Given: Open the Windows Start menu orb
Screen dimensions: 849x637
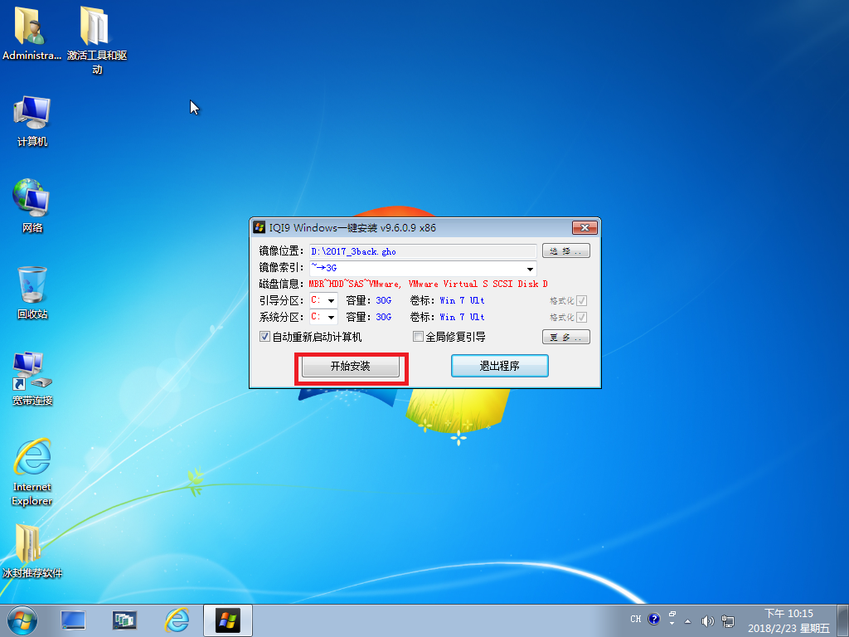Looking at the screenshot, I should point(22,620).
